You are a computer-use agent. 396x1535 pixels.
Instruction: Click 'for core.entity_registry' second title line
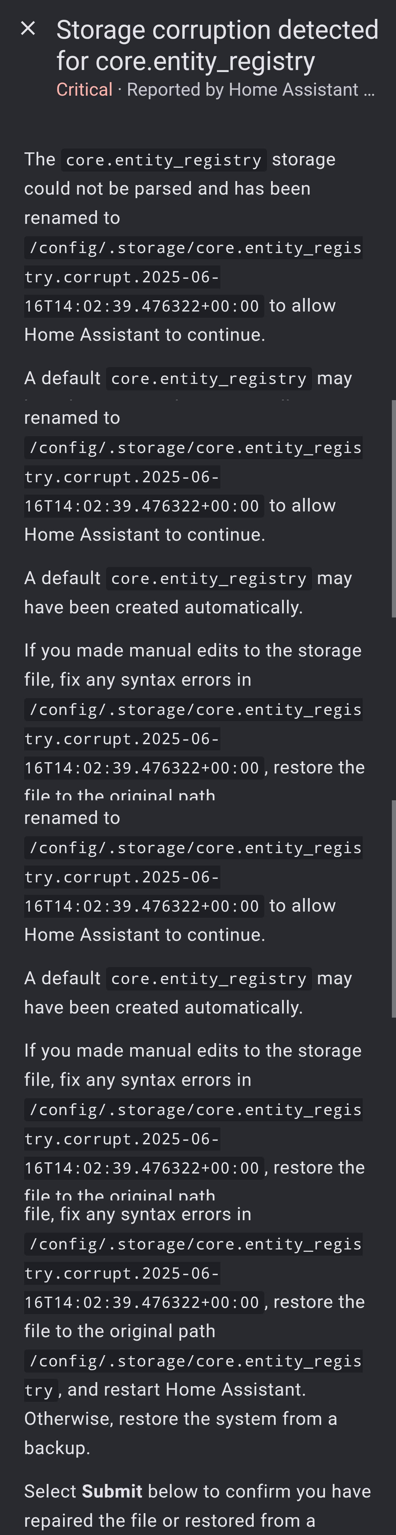point(186,61)
